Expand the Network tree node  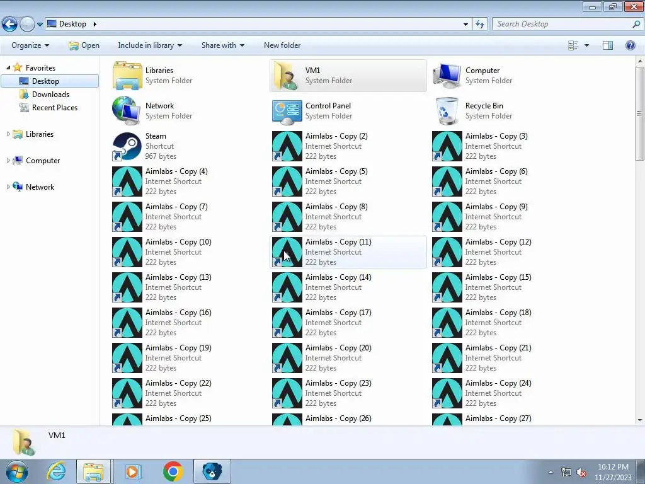click(x=8, y=187)
